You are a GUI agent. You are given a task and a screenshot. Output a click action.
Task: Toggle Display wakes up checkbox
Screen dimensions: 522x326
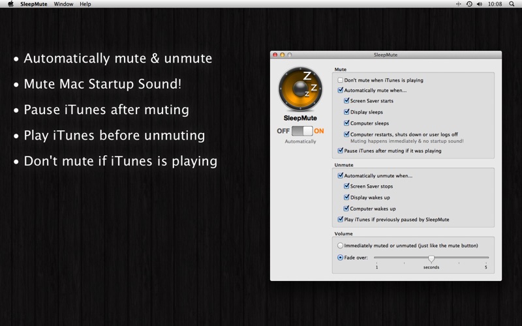click(x=346, y=198)
